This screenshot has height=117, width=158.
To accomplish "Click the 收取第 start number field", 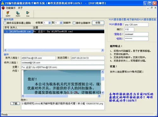I will tap(46, 23).
